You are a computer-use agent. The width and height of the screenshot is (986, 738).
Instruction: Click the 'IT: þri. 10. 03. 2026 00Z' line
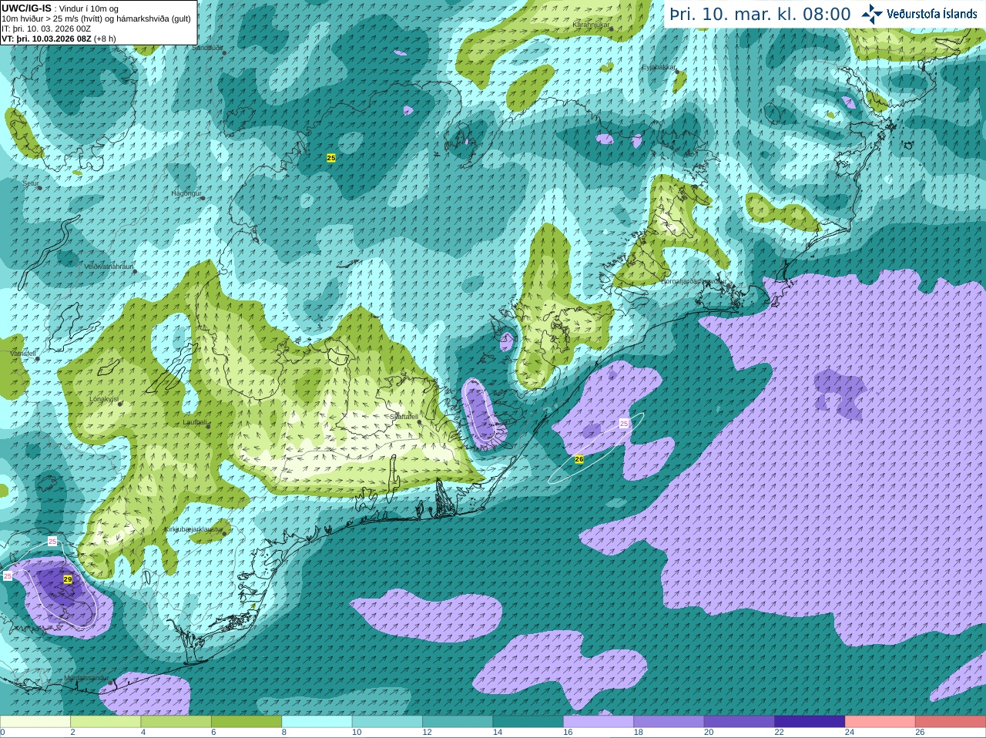tap(46, 29)
